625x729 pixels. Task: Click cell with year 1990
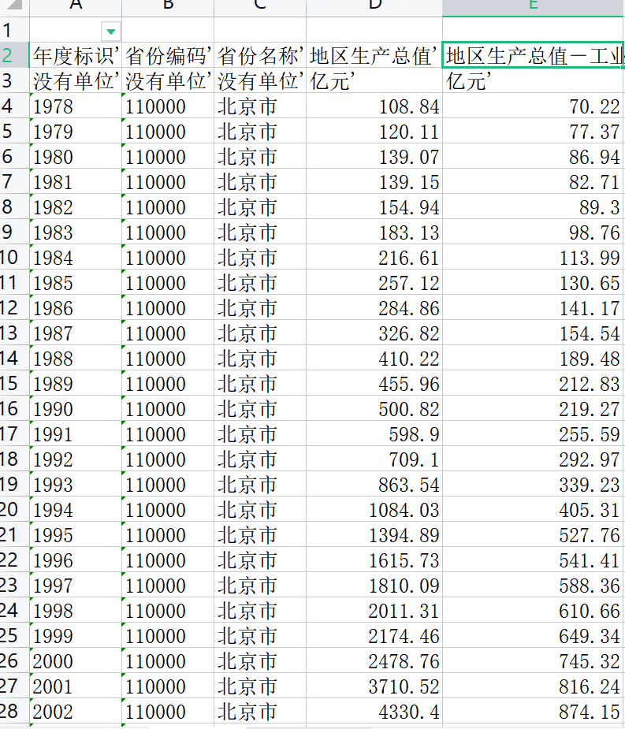[x=76, y=409]
